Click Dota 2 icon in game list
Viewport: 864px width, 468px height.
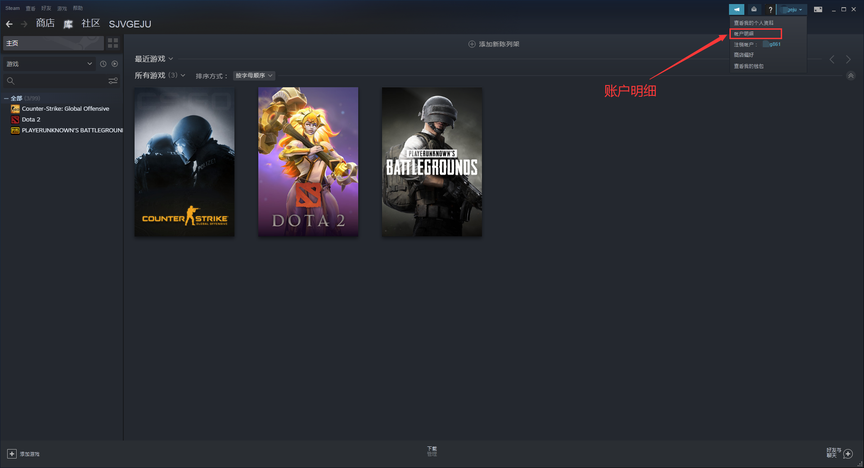[x=15, y=120]
